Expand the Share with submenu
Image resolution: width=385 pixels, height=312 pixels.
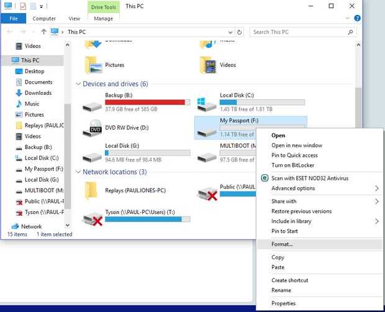pos(319,202)
